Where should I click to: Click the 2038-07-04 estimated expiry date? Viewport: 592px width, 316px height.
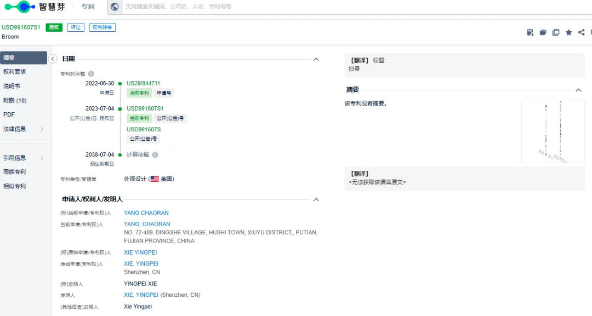(x=100, y=154)
